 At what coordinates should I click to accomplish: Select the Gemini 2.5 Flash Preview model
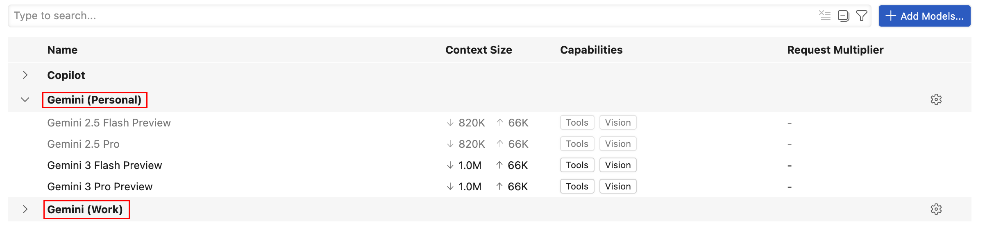click(x=109, y=123)
